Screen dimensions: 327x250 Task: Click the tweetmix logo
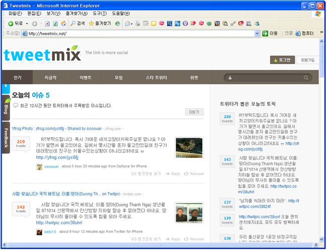point(42,54)
